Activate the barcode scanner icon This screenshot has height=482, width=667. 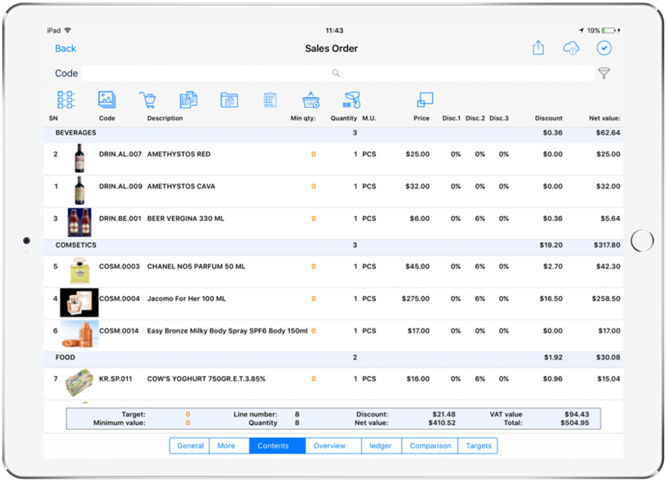(x=352, y=100)
